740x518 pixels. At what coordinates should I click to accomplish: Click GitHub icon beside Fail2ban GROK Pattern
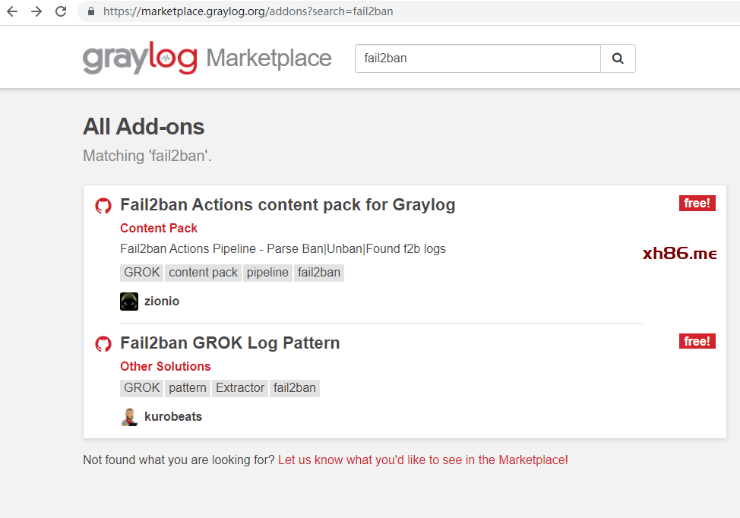point(103,344)
